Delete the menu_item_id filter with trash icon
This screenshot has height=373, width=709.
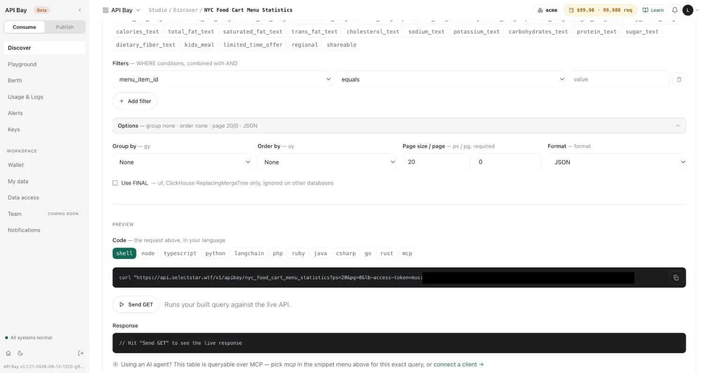679,79
